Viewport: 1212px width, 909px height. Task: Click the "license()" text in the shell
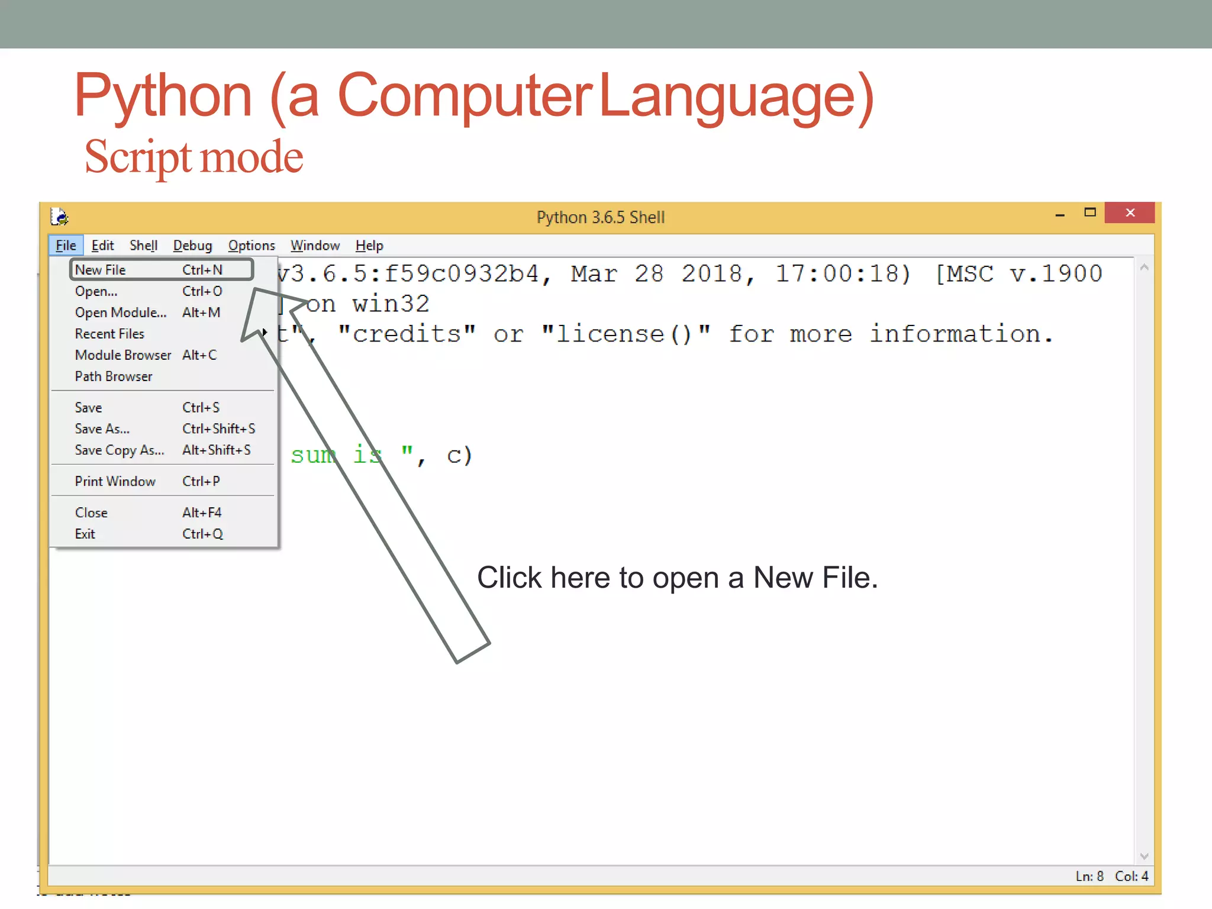626,334
